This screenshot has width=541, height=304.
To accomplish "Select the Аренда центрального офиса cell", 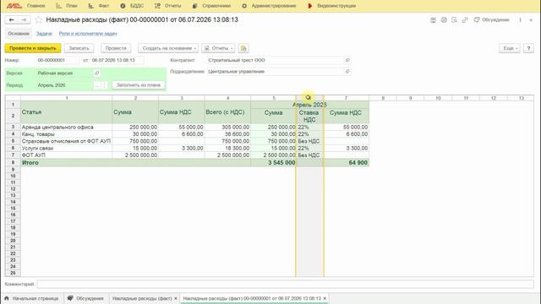I will [x=66, y=128].
